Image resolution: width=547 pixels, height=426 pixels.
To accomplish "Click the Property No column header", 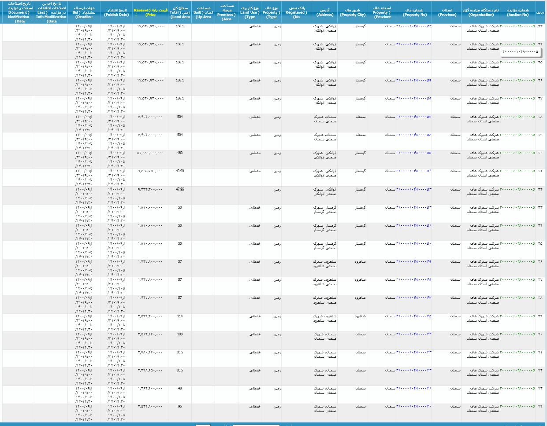I will click(415, 12).
